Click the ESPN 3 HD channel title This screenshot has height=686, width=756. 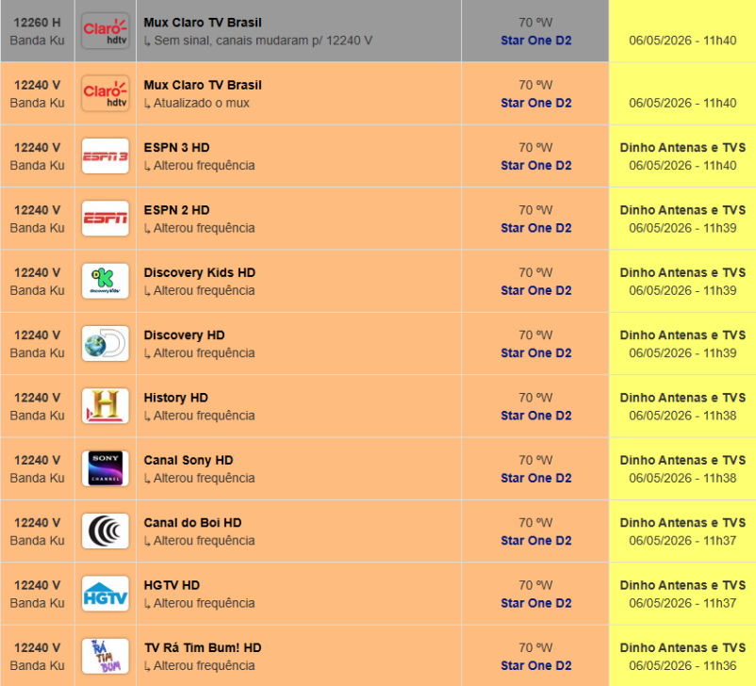(176, 148)
